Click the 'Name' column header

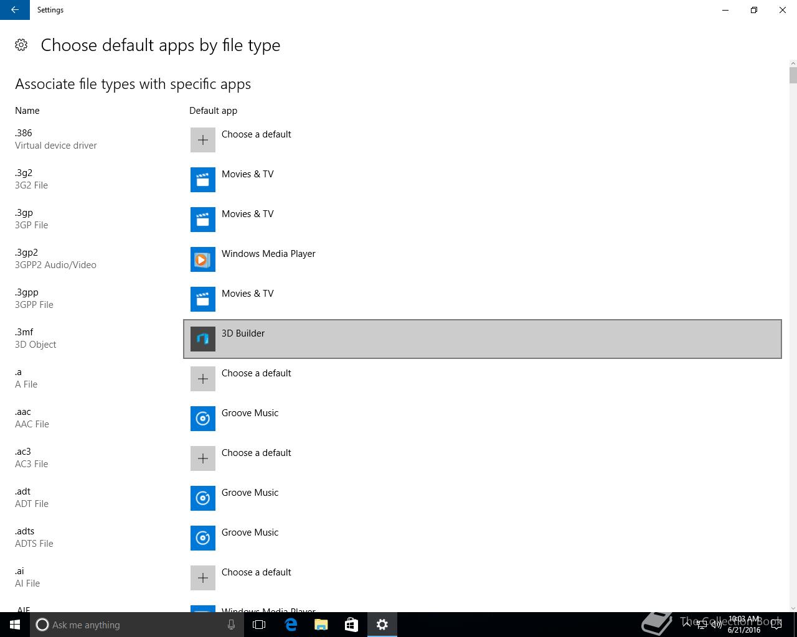[x=27, y=111]
